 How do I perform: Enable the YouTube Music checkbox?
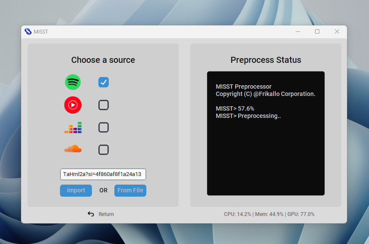104,105
